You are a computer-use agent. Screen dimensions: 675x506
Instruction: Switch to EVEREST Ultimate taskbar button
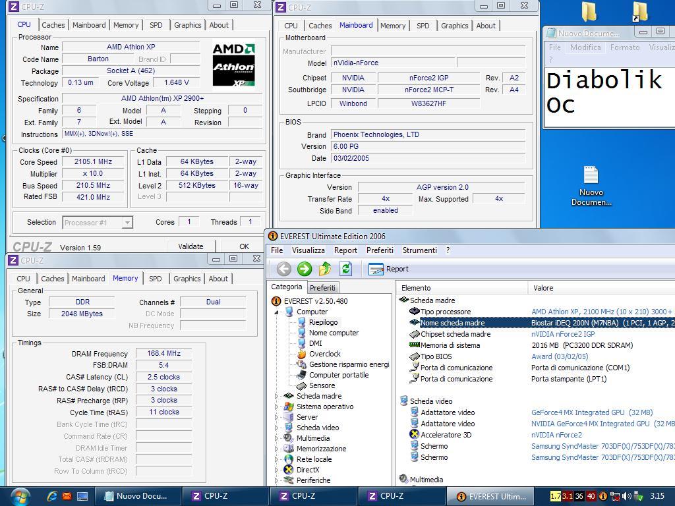click(490, 497)
